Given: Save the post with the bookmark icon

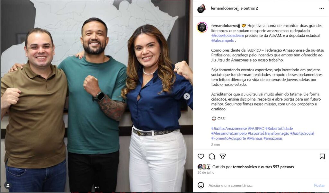Looking at the screenshot, I should (x=322, y=156).
